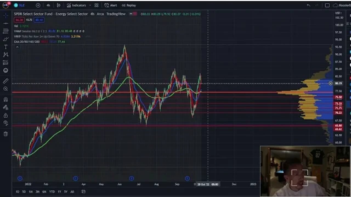The width and height of the screenshot is (351, 197).
Task: Open the Go to date icon
Action: point(83,192)
